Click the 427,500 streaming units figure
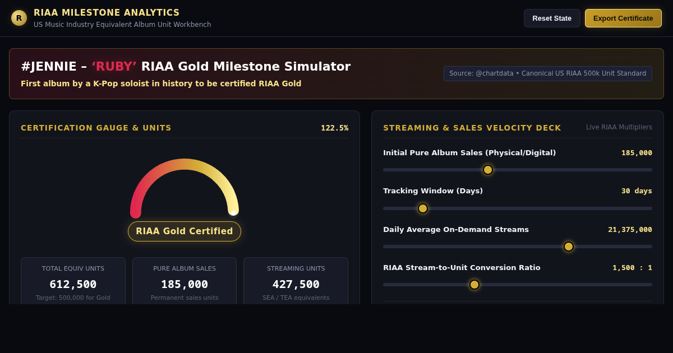673x353 pixels. (x=296, y=284)
